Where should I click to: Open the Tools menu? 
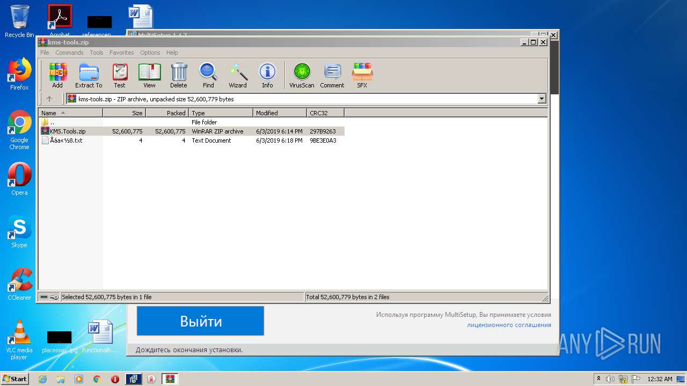click(97, 53)
